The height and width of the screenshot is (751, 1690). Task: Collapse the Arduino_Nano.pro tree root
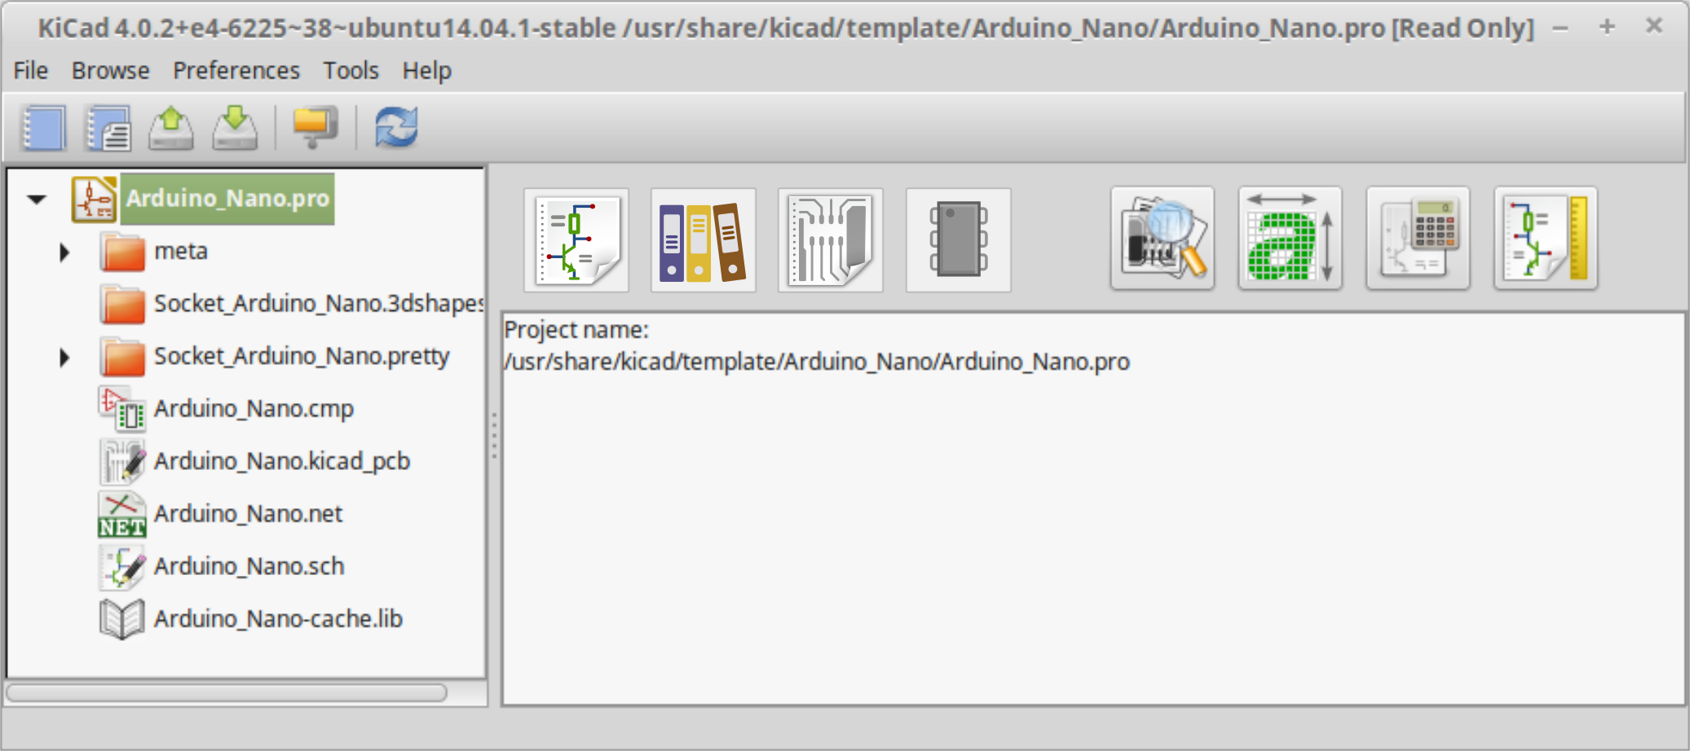37,200
